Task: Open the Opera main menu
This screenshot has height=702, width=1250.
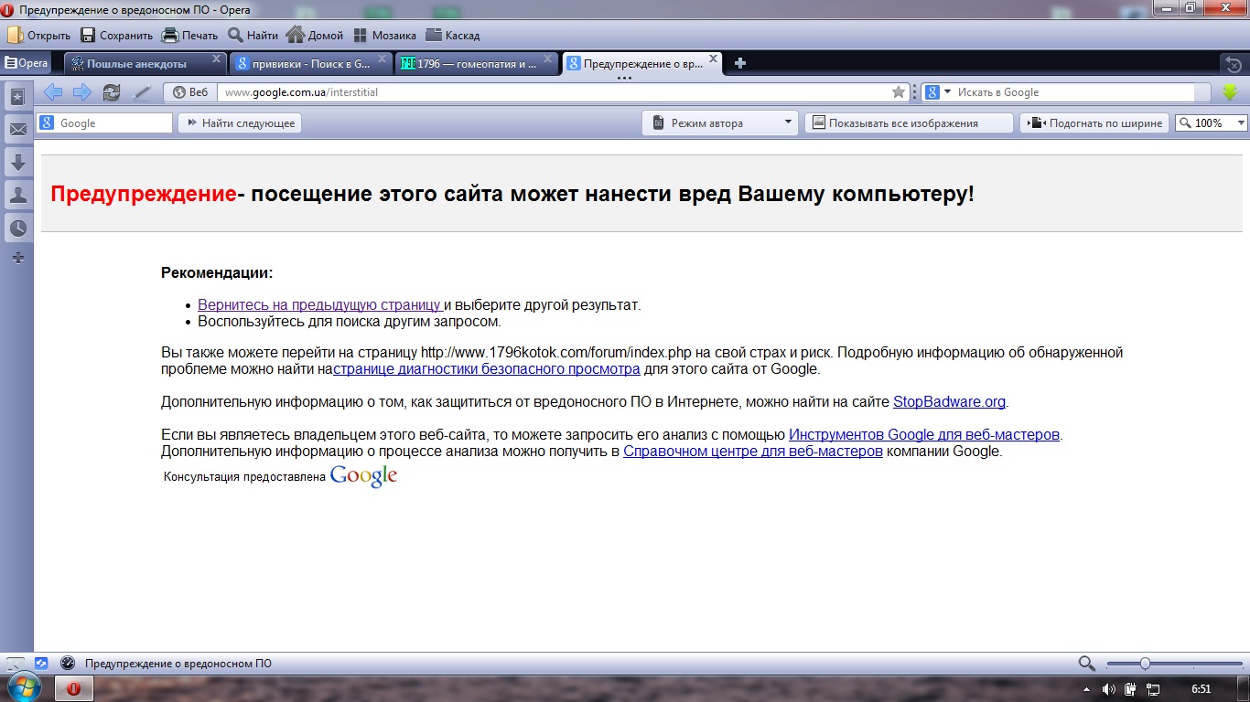Action: point(26,63)
